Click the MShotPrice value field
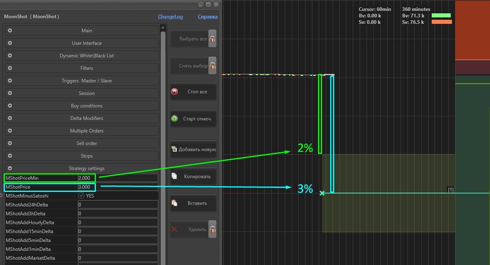 click(x=117, y=187)
